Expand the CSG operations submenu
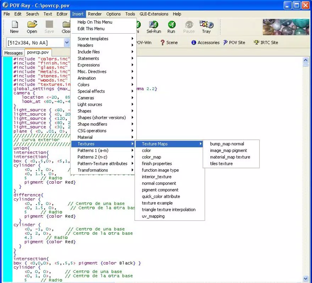Image resolution: width=312 pixels, height=283 pixels. (x=103, y=131)
